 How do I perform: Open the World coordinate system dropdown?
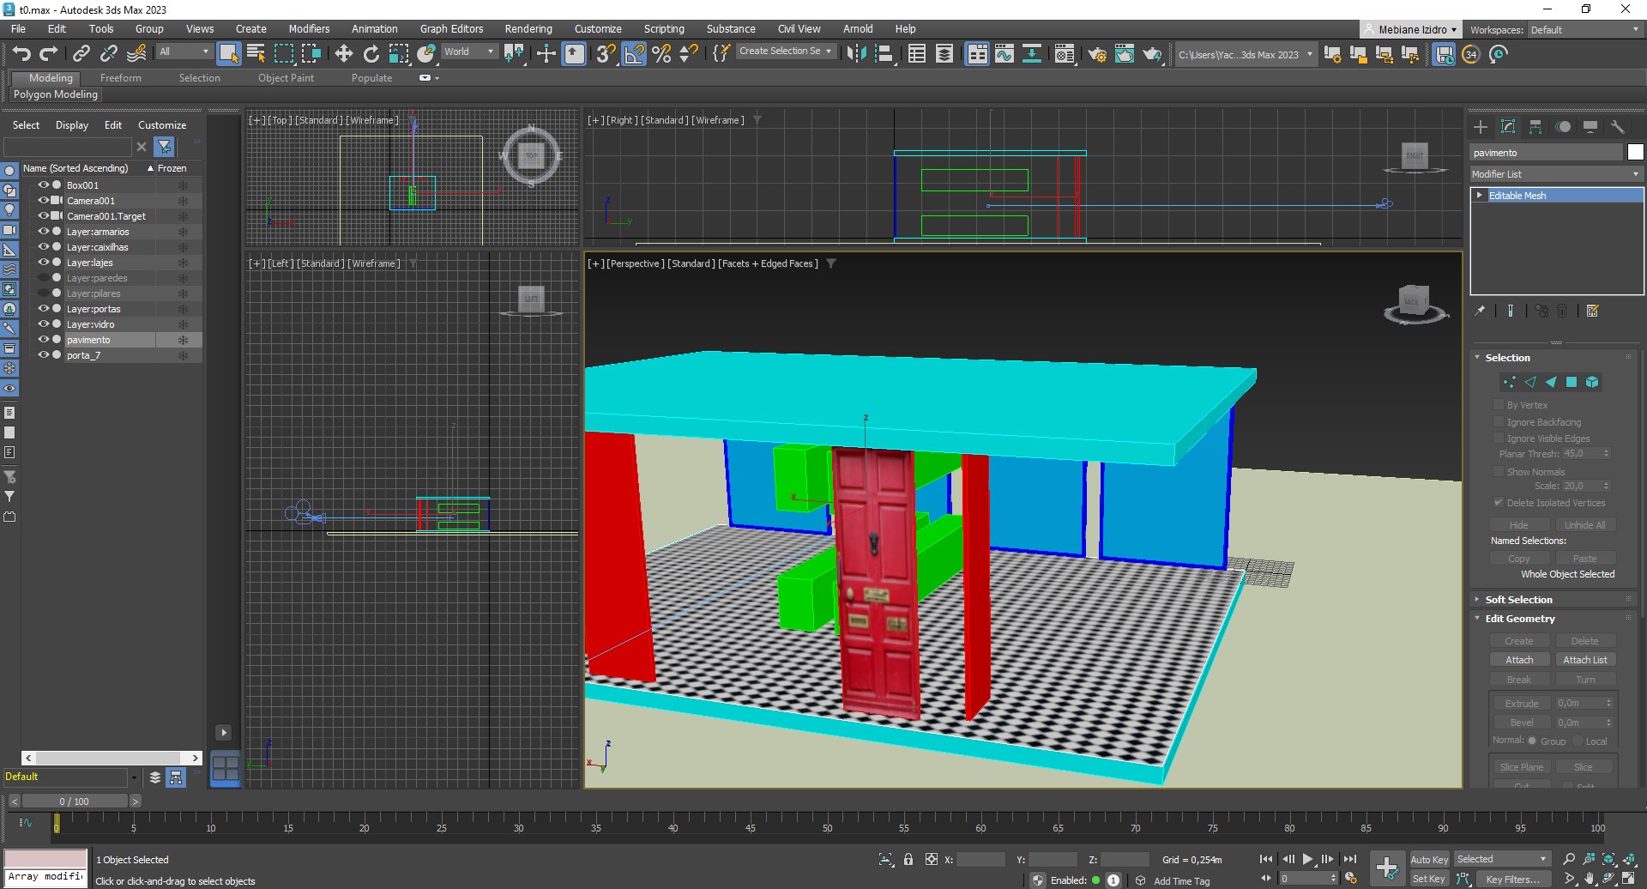[468, 51]
